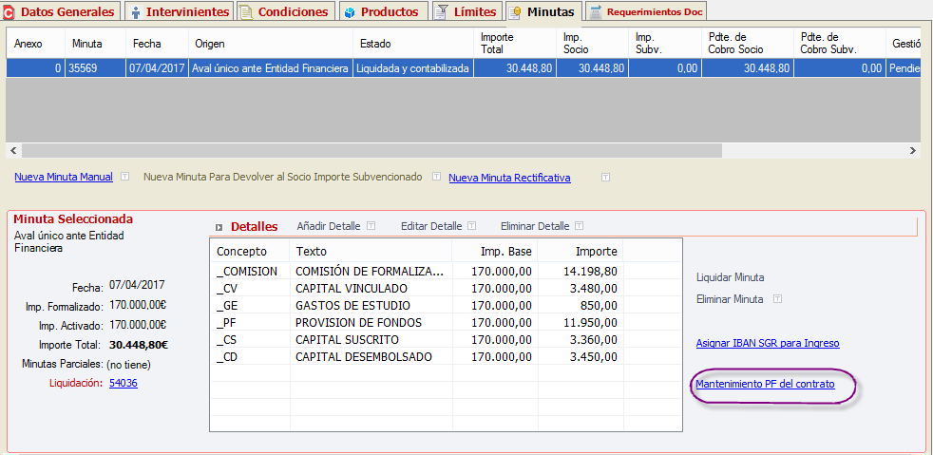
Task: Click the 11.950,00 importe value
Action: 590,322
